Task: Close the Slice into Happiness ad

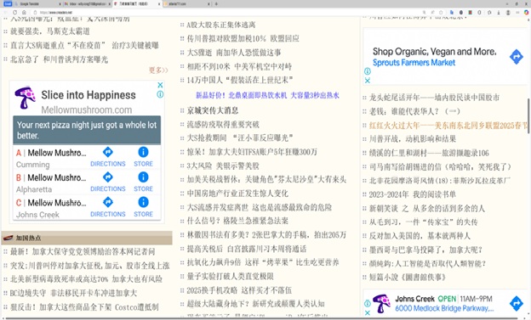Action: (x=160, y=85)
